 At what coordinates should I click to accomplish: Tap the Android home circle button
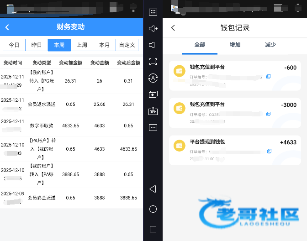(x=153, y=209)
